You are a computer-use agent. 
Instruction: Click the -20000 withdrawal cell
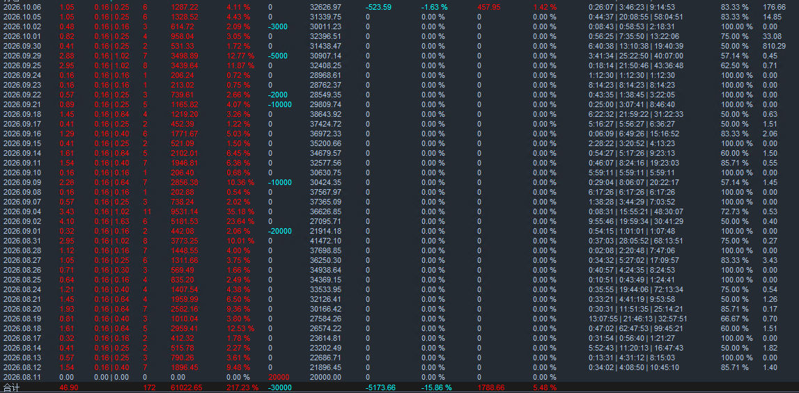(x=280, y=231)
